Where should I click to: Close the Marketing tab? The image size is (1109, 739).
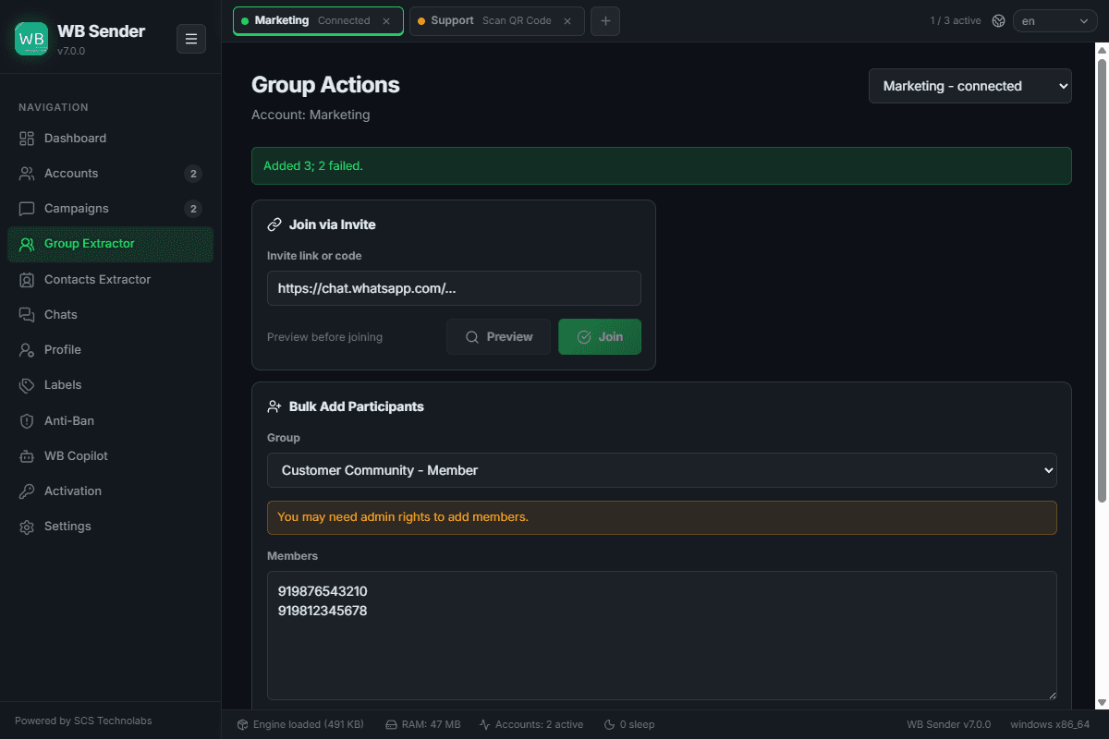pos(386,20)
